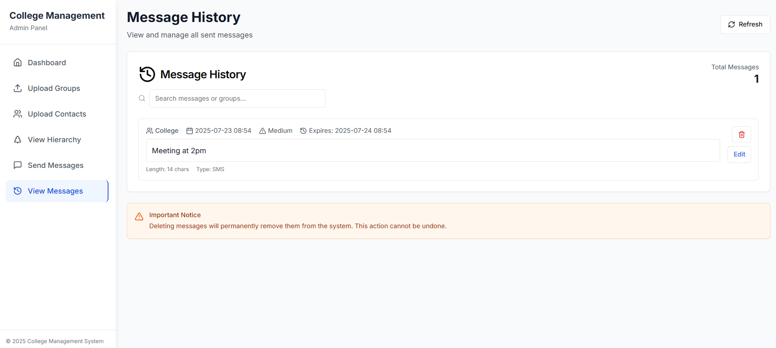Click the 'Expires: 2025-07-24 08:54' text
This screenshot has width=776, height=348.
[x=350, y=131]
